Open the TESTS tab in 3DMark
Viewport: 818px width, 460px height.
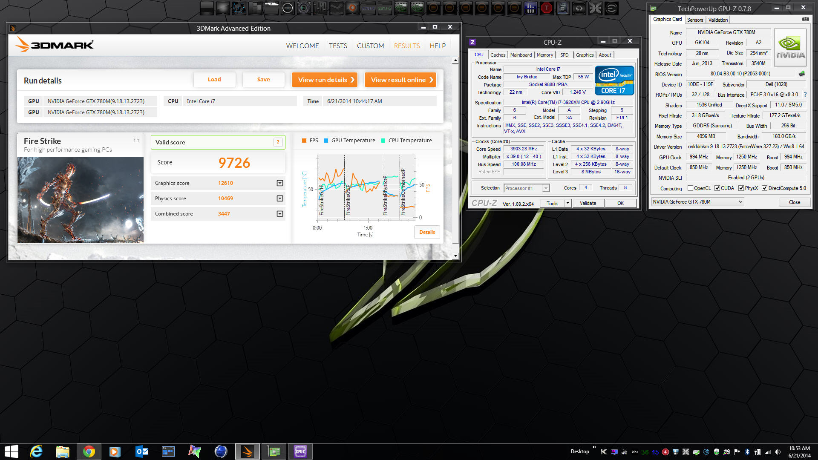pos(338,46)
